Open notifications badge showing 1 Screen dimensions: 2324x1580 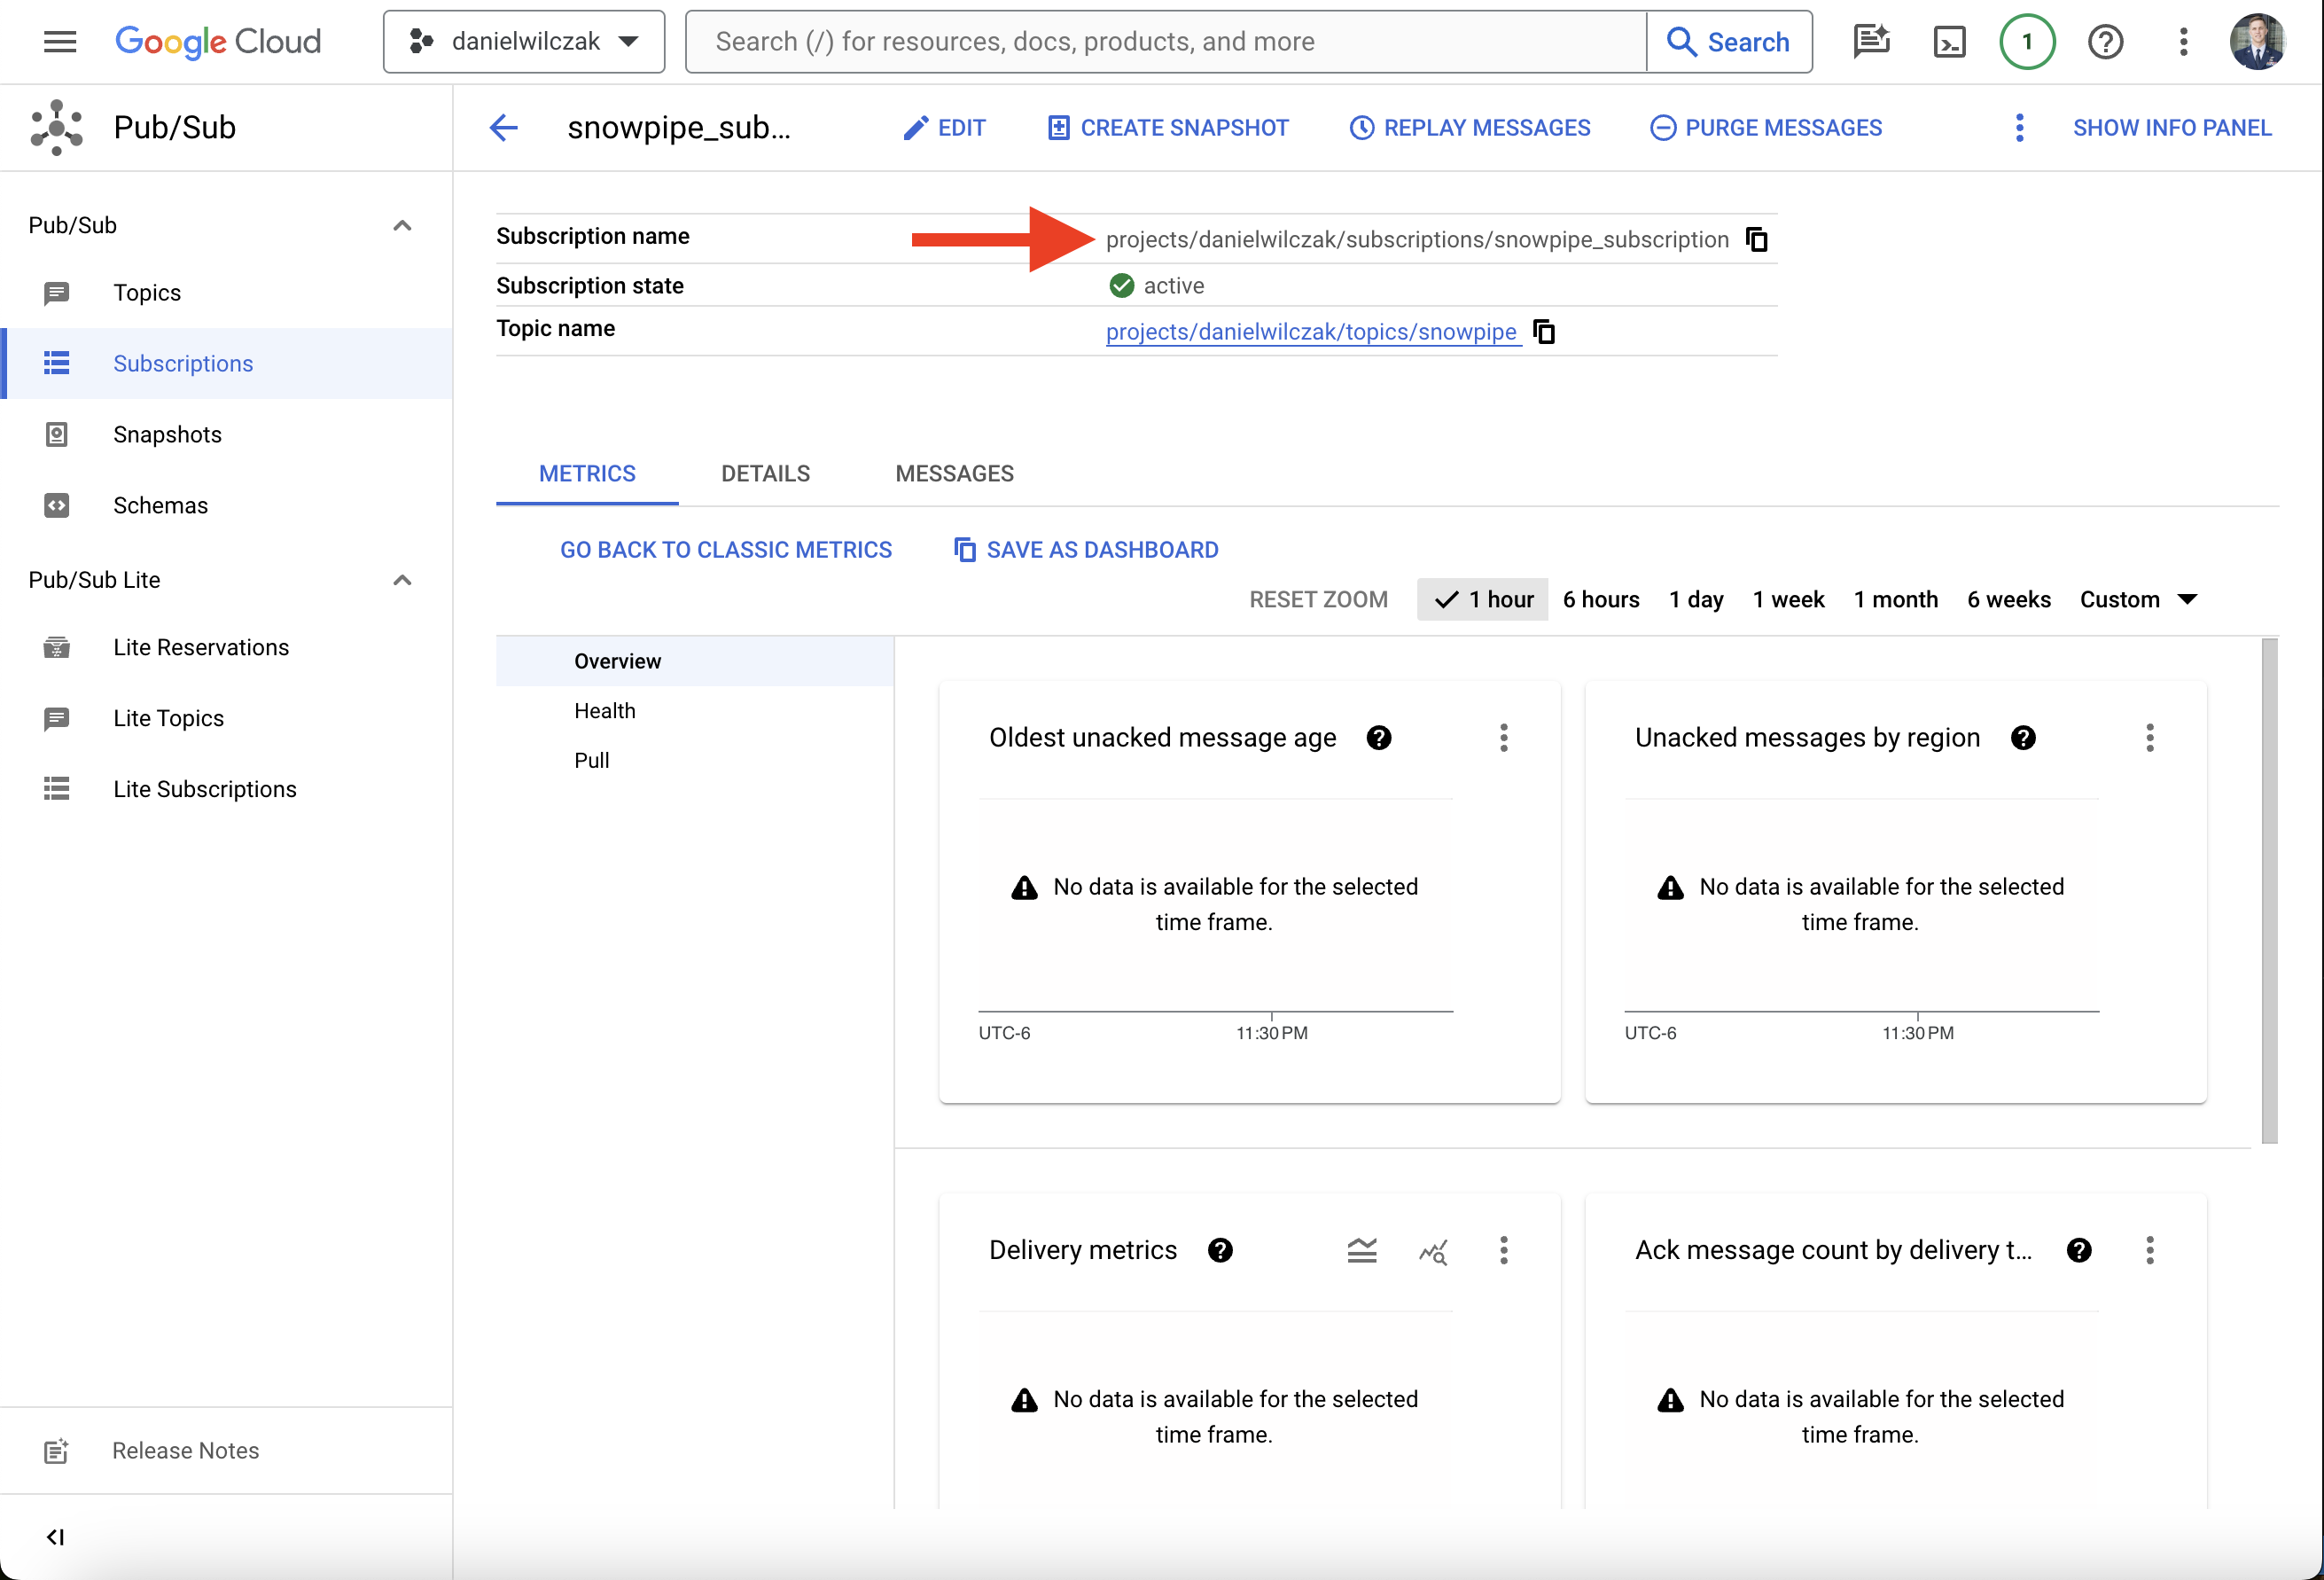2027,42
